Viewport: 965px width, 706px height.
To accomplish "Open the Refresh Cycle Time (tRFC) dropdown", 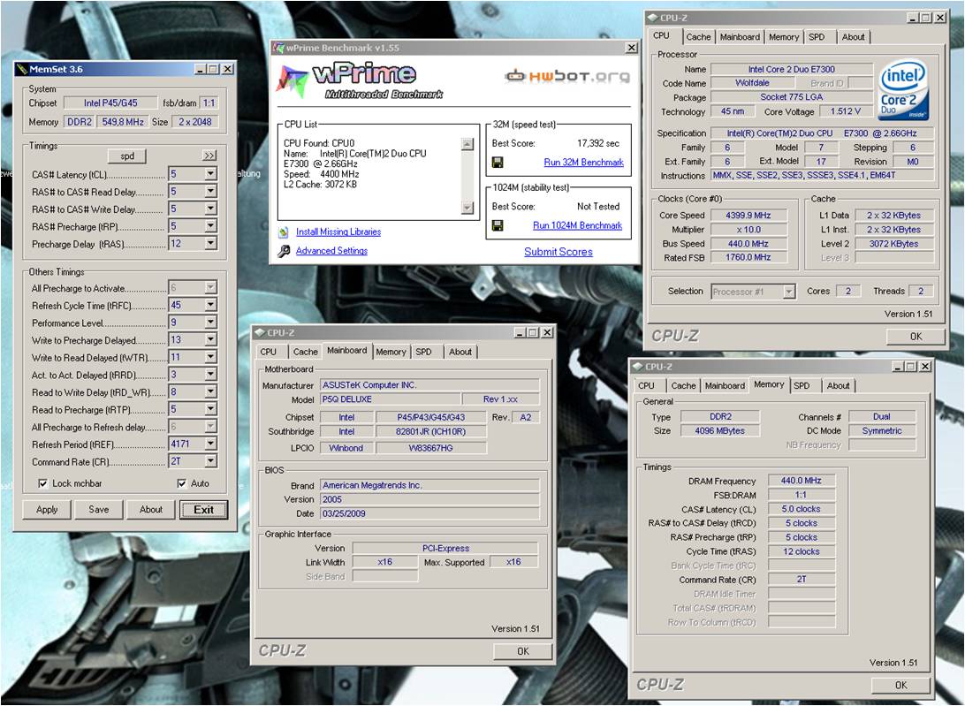I will (210, 305).
